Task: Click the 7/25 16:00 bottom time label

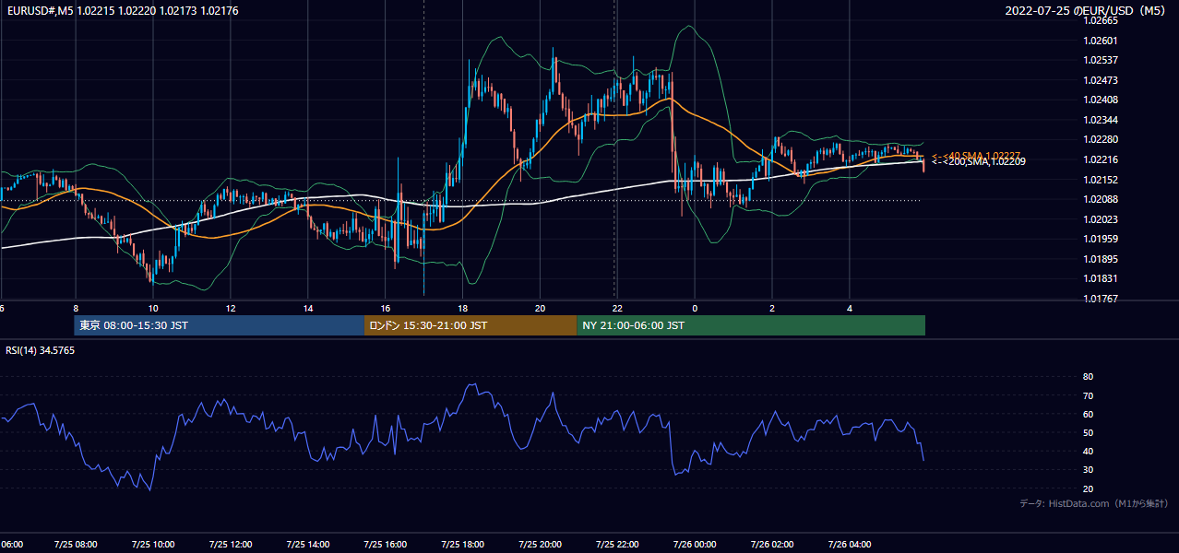Action: click(x=386, y=544)
